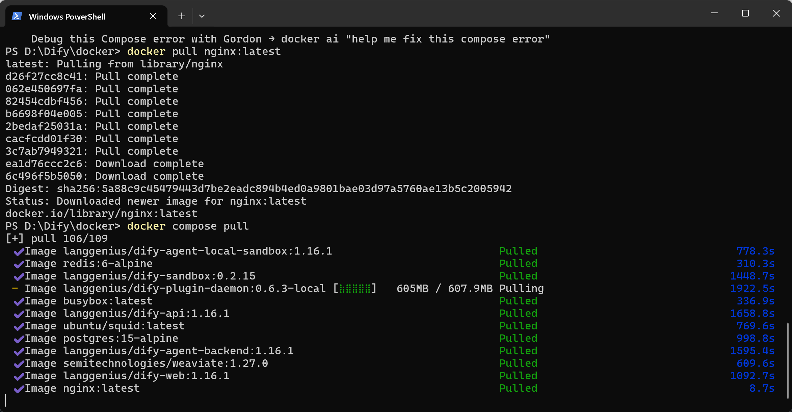Click checkmark next to redis:6-alpine image
This screenshot has height=412, width=792.
pyautogui.click(x=19, y=264)
